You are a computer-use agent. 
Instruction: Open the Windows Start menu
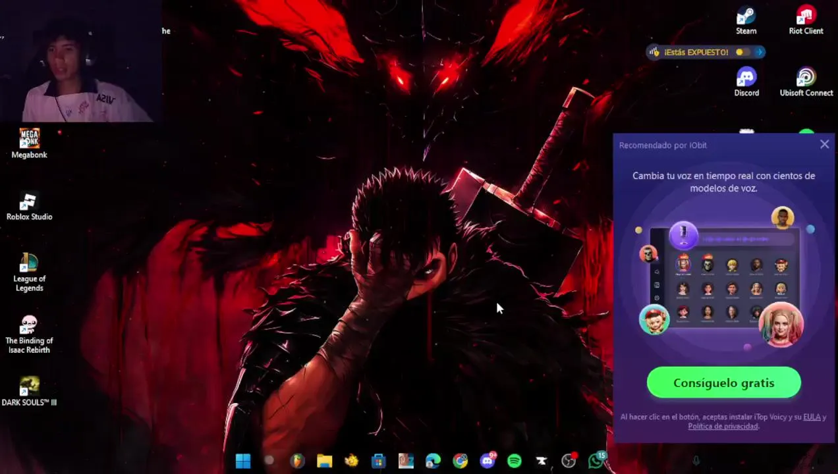tap(243, 461)
